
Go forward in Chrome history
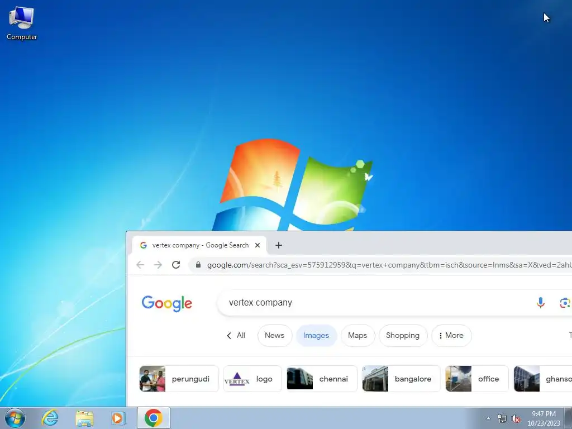coord(158,265)
